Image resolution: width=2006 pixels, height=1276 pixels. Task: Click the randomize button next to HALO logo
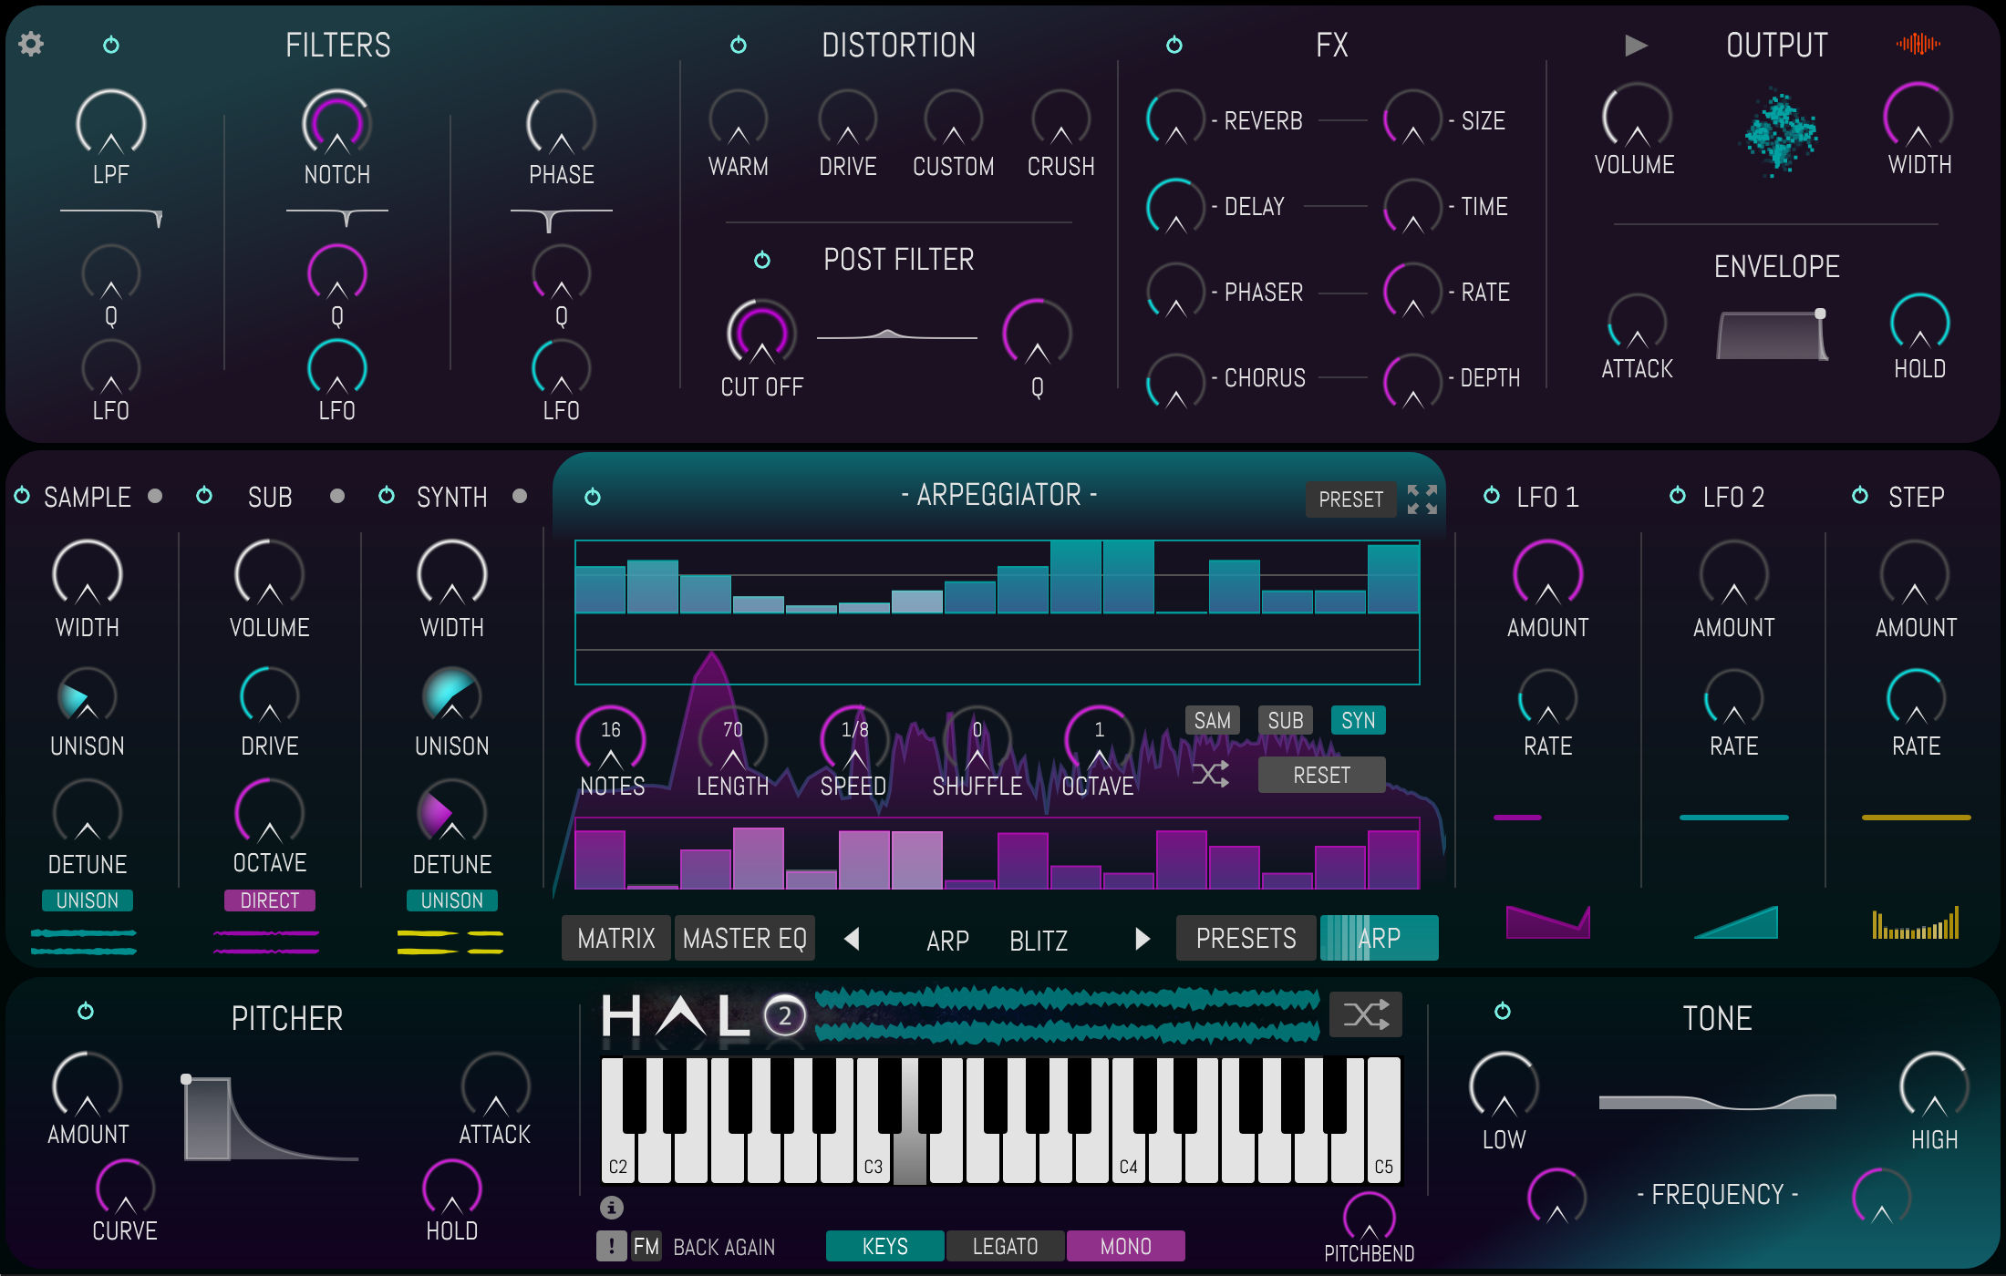coord(1365,1014)
